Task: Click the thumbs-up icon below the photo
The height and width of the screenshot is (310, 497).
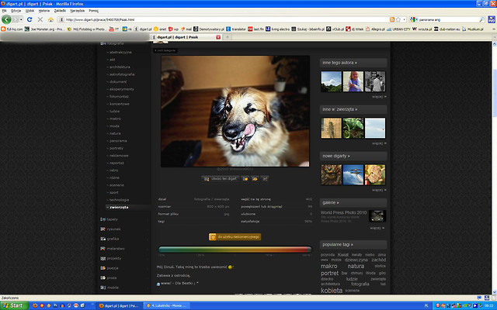Action: tap(255, 179)
